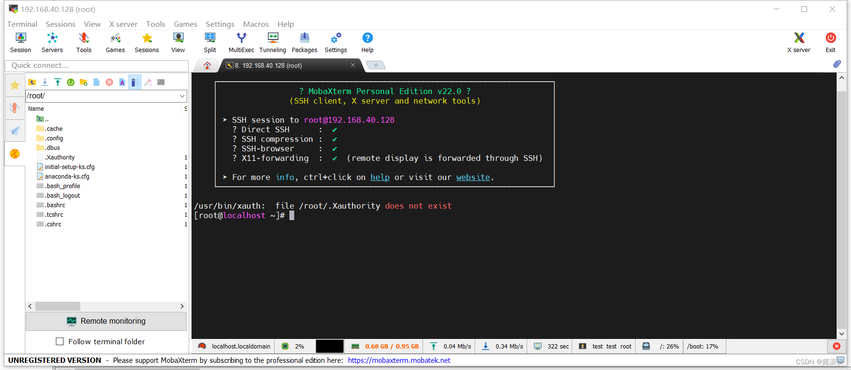Click the CPU usage 2% status item
This screenshot has height=370, width=851.
(294, 346)
